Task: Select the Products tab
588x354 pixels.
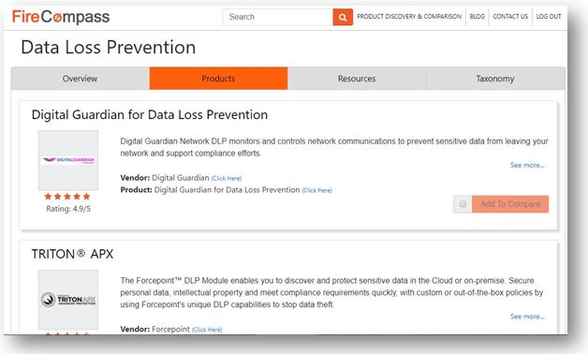Action: 218,79
